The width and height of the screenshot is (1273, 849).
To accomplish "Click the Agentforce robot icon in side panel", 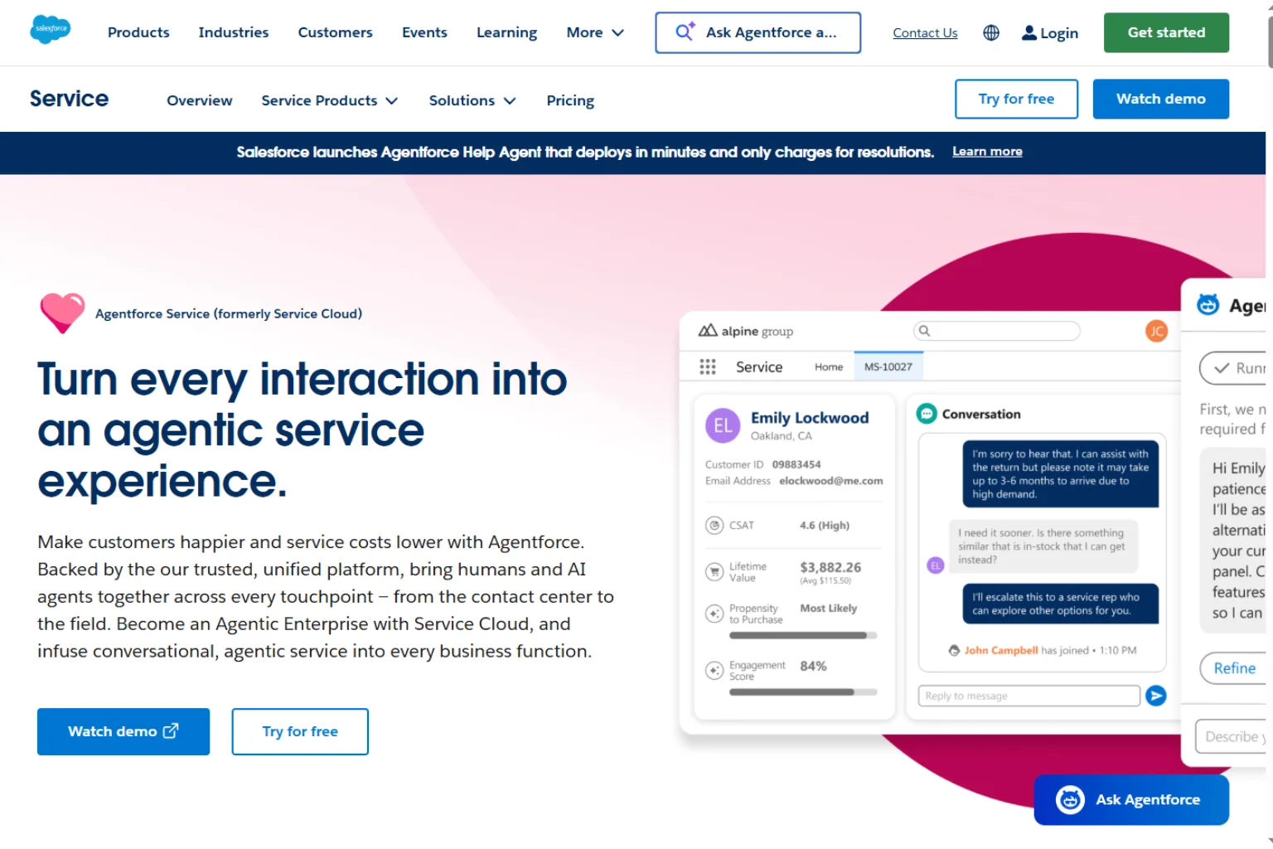I will pyautogui.click(x=1208, y=304).
